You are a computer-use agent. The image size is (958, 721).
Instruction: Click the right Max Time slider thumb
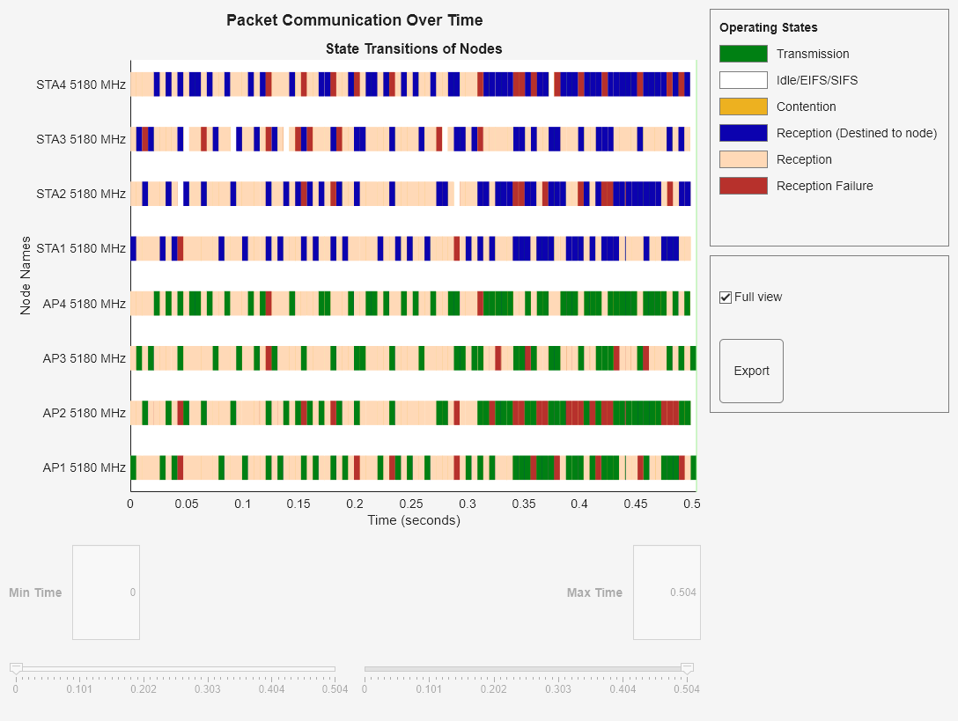685,668
